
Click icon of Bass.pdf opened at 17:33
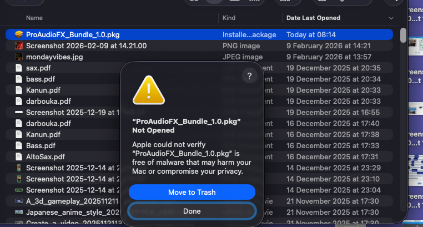click(x=19, y=145)
